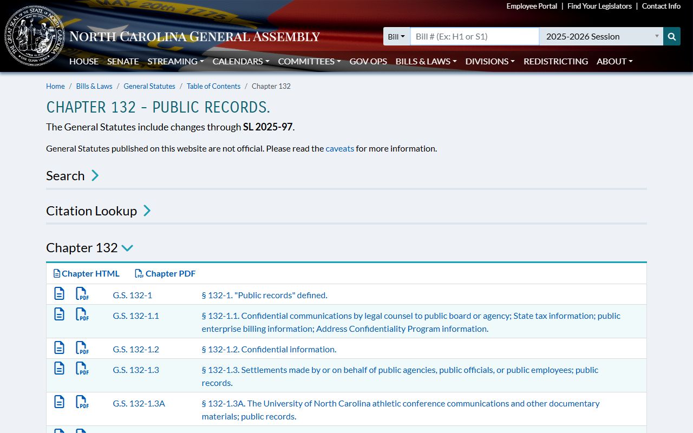This screenshot has height=433, width=693.
Task: Open the Chapter HTML link
Action: point(87,273)
